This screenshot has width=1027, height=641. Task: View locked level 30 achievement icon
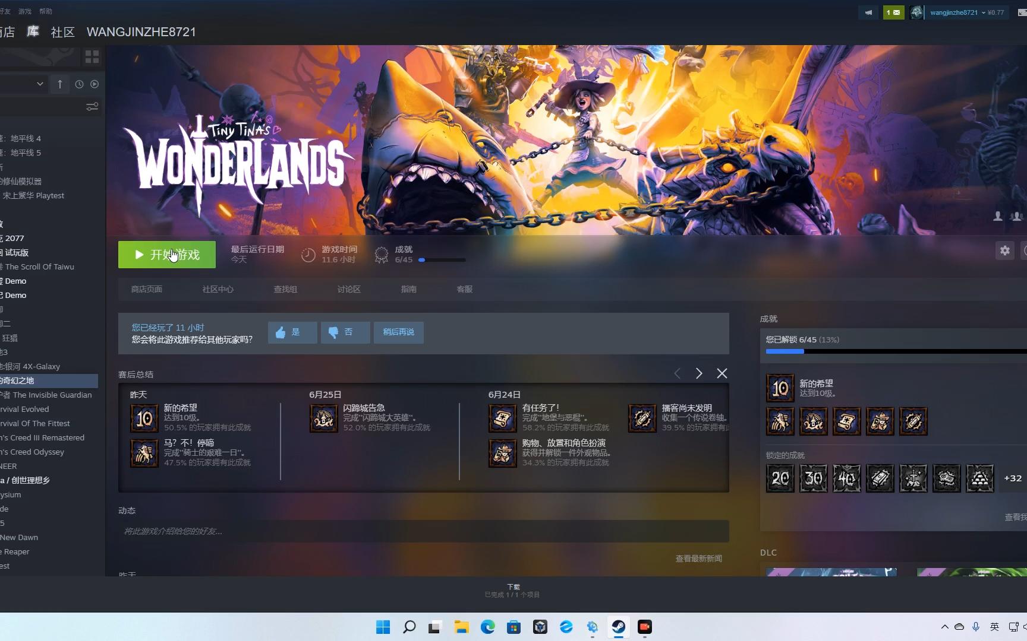[x=814, y=478]
